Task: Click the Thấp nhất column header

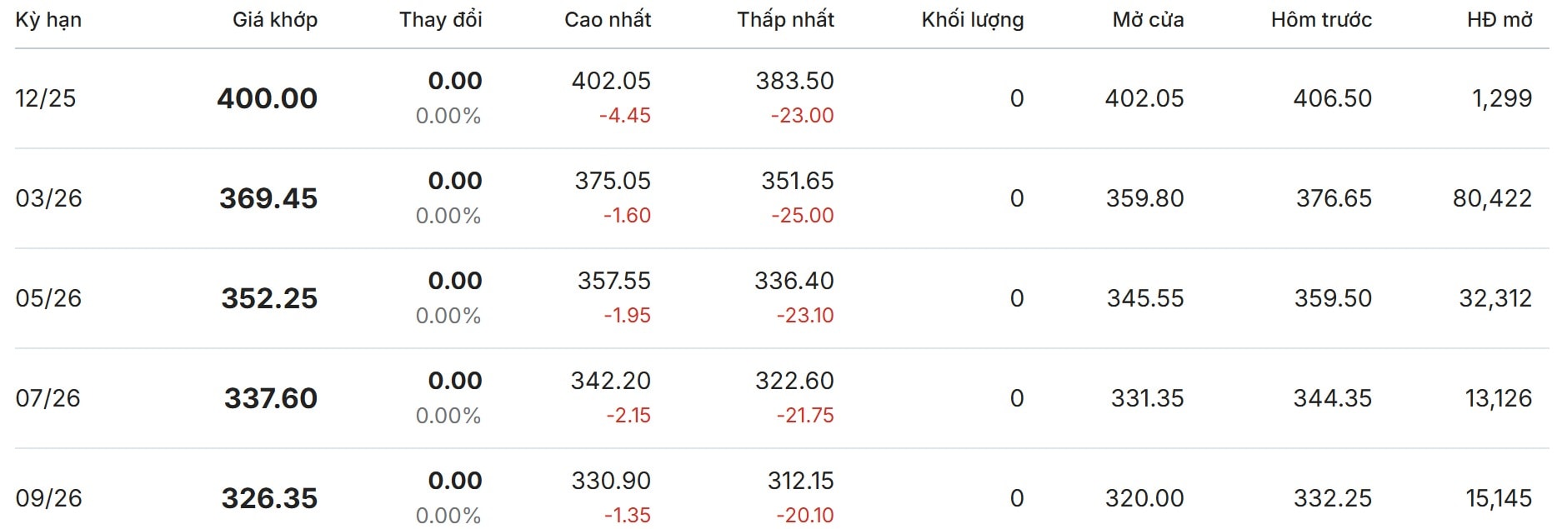Action: click(785, 20)
